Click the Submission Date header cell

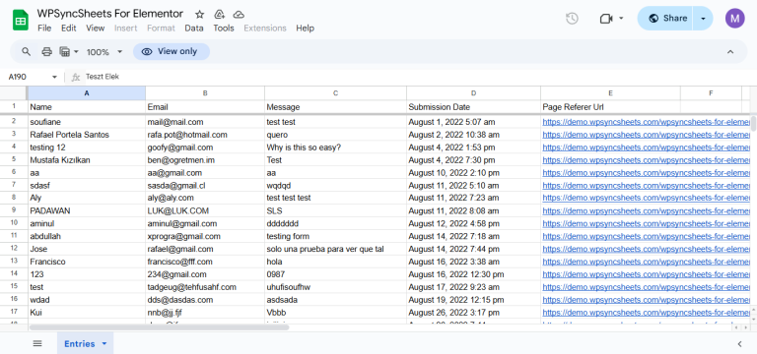coord(473,107)
